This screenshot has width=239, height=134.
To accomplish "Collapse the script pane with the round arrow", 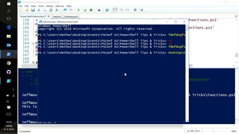I will 236,16.
